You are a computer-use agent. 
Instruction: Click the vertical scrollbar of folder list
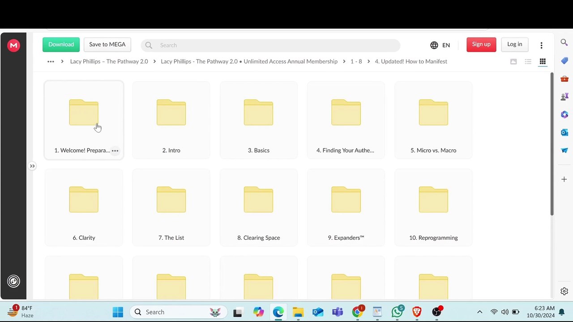[552, 143]
